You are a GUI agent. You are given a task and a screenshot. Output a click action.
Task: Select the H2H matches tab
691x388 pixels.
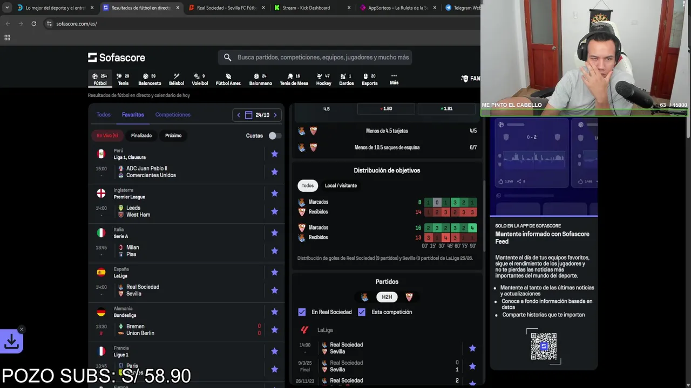(387, 297)
